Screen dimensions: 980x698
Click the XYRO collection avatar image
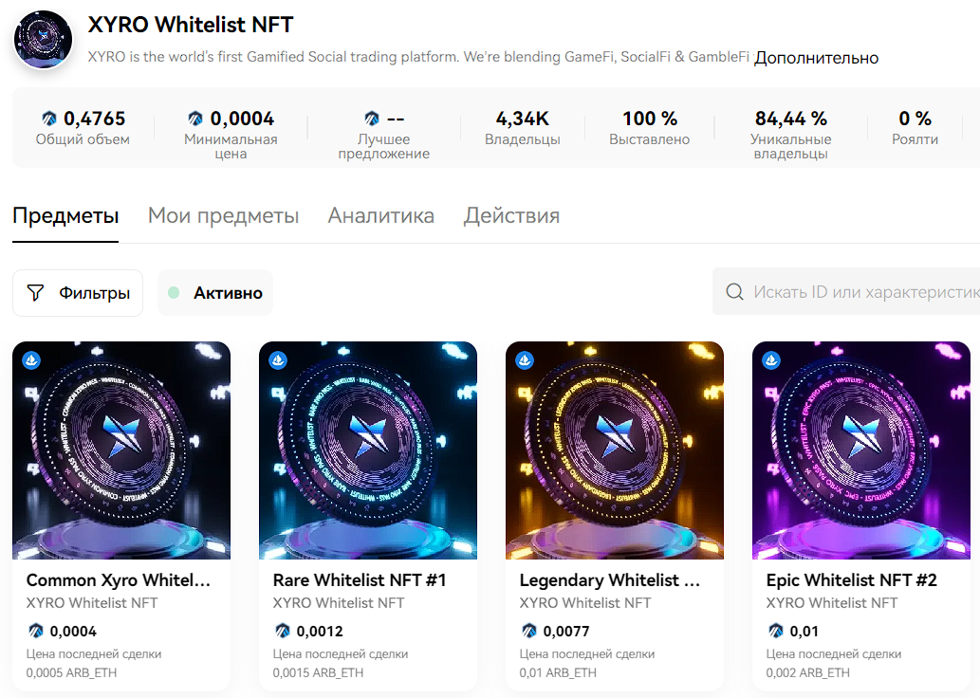click(43, 40)
